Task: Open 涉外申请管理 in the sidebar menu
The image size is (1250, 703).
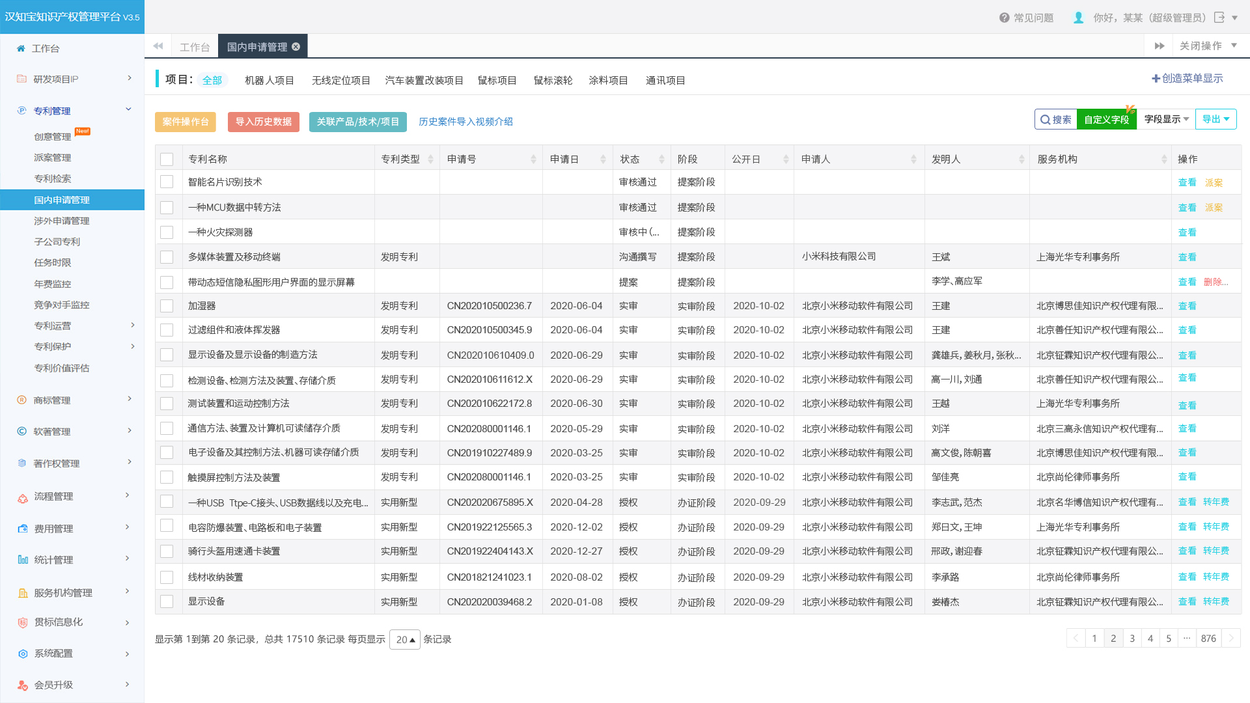Action: pos(62,221)
